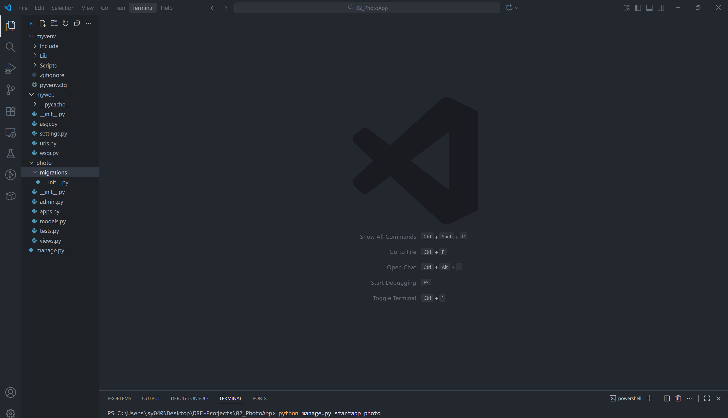Open settings.py from the file tree

(x=53, y=134)
